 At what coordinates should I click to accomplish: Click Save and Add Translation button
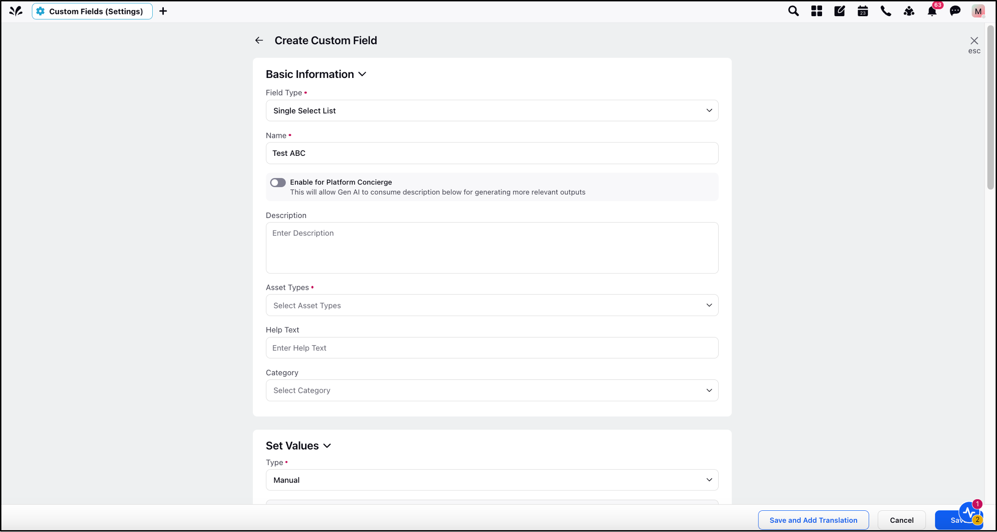pos(813,520)
